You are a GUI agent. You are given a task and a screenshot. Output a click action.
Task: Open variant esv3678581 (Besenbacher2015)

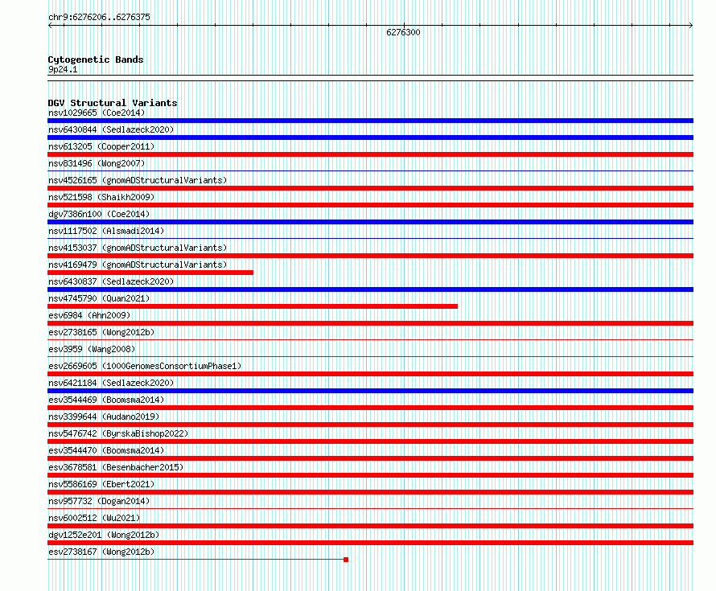pos(116,467)
